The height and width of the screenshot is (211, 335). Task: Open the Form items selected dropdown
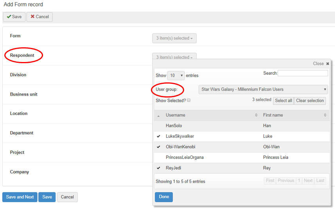click(x=174, y=38)
